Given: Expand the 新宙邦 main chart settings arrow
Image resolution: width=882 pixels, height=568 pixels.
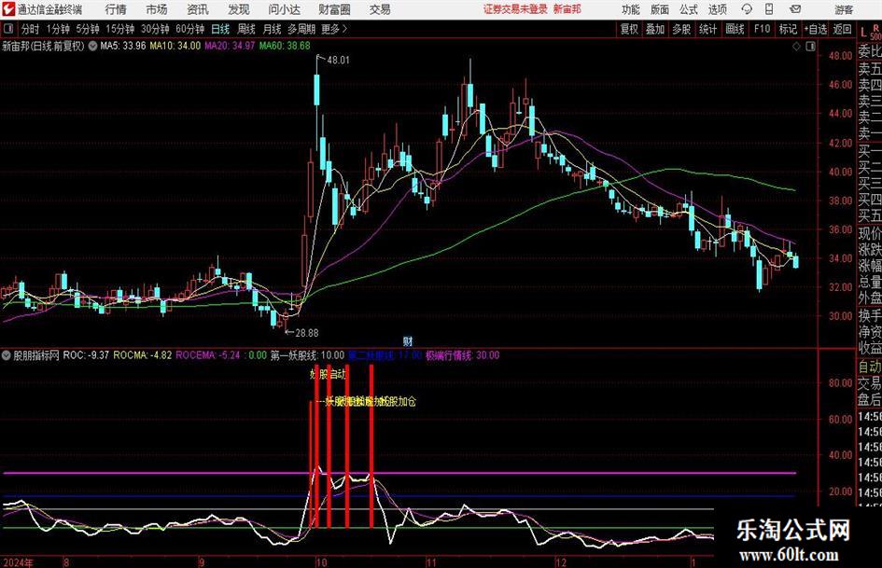Looking at the screenshot, I should [92, 46].
